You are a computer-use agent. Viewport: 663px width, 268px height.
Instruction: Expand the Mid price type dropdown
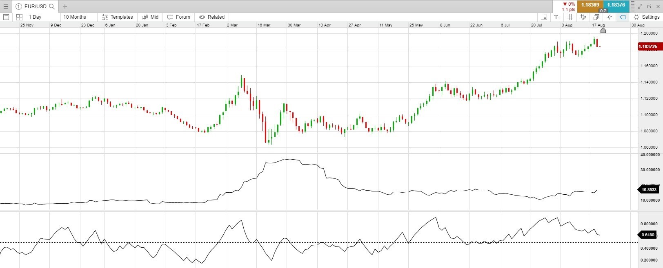150,17
